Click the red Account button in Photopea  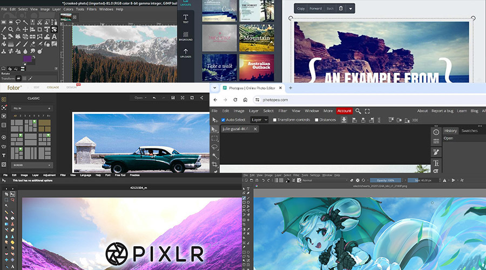[x=344, y=111]
